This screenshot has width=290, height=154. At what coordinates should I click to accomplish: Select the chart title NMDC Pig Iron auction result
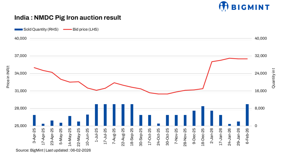68,18
